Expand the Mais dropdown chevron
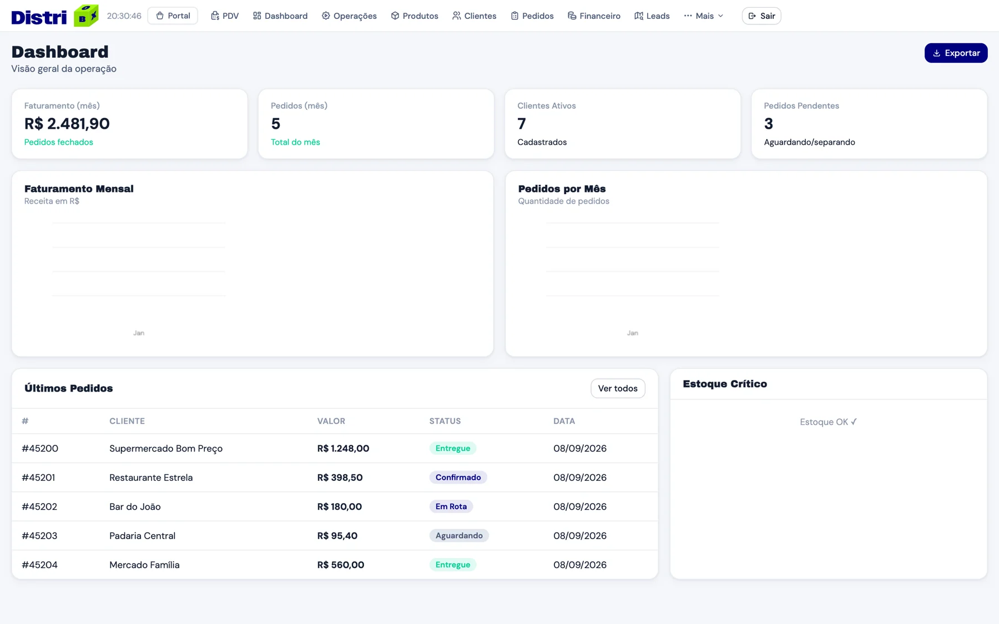Viewport: 999px width, 624px height. coord(721,16)
